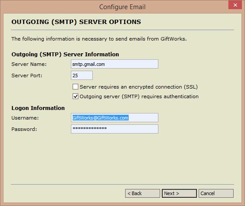Screen dimensions: 245x206
Task: Go back with the < Back button
Action: [143, 193]
